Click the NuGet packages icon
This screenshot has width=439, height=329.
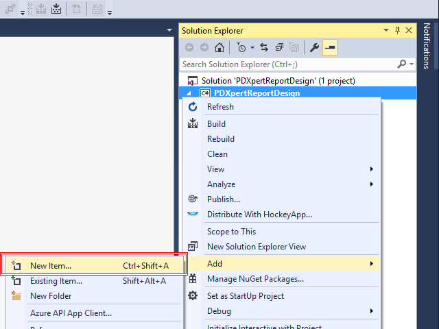(193, 279)
